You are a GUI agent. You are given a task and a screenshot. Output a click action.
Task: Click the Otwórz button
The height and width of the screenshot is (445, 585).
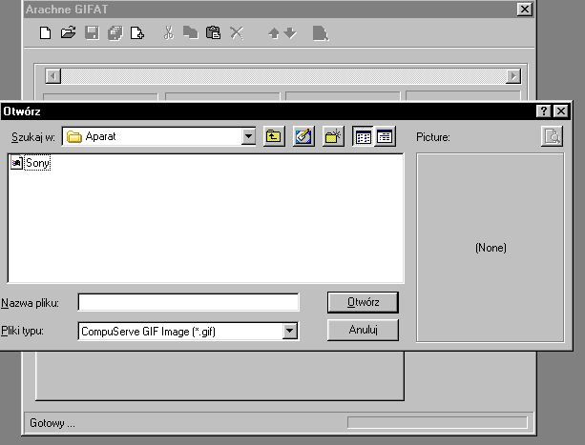tap(363, 302)
